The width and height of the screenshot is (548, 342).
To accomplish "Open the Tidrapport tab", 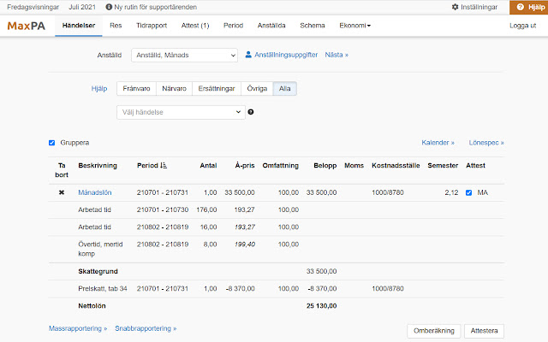I will coord(152,26).
